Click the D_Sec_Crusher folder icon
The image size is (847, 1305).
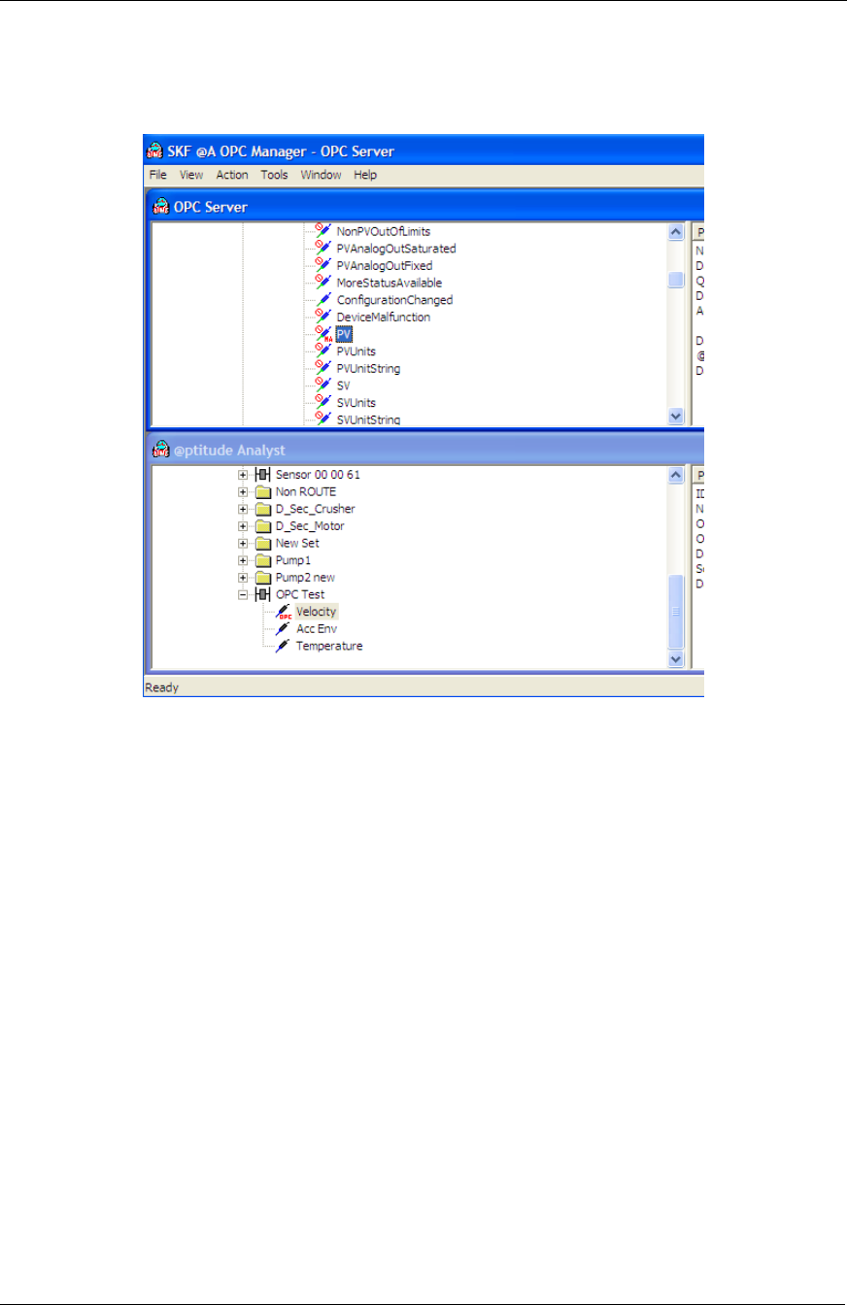point(262,509)
